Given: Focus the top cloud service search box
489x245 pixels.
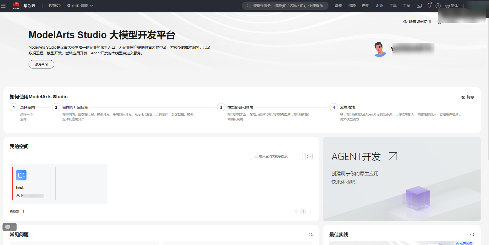Looking at the screenshot, I should (x=285, y=6).
